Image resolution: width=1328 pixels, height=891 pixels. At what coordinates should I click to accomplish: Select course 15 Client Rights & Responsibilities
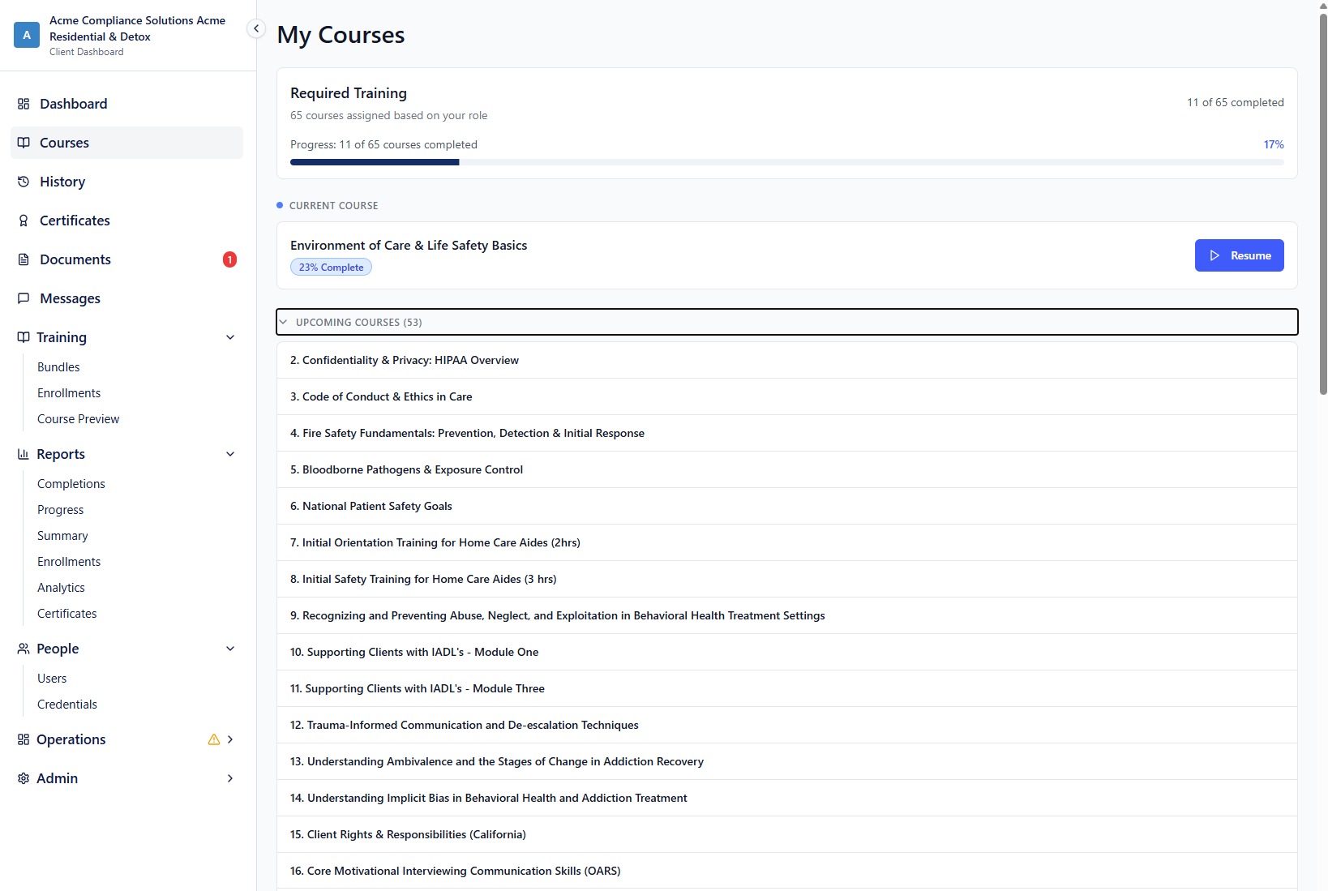(786, 834)
